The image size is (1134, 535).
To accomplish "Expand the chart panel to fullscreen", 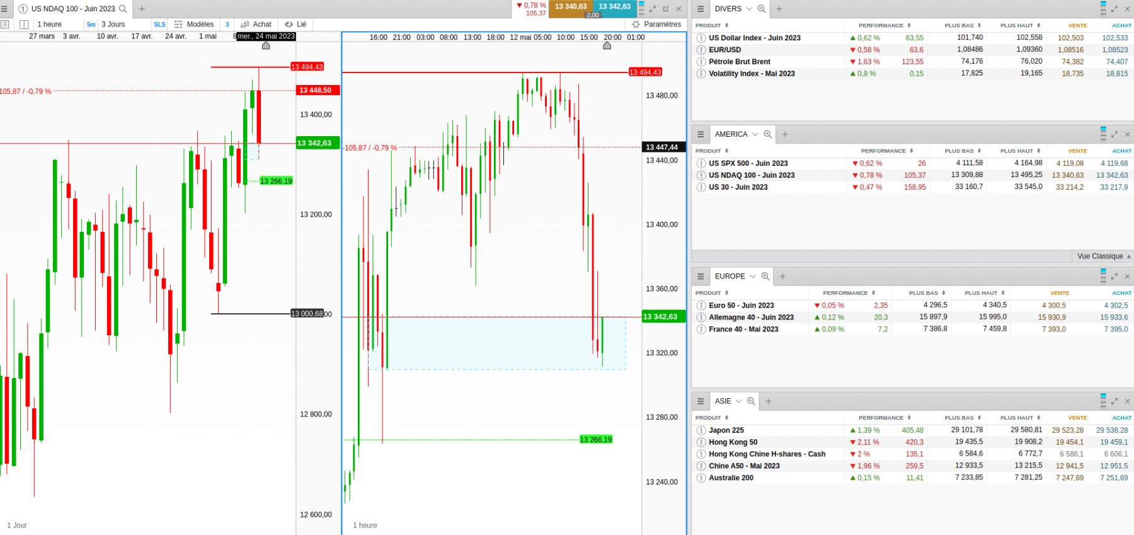I will pos(653,9).
